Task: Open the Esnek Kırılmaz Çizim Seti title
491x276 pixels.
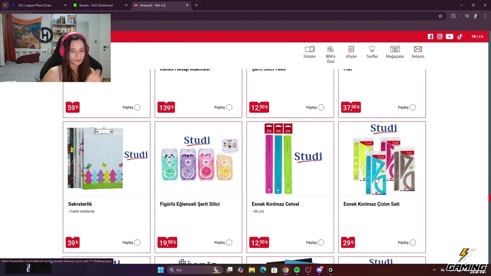Action: click(371, 204)
